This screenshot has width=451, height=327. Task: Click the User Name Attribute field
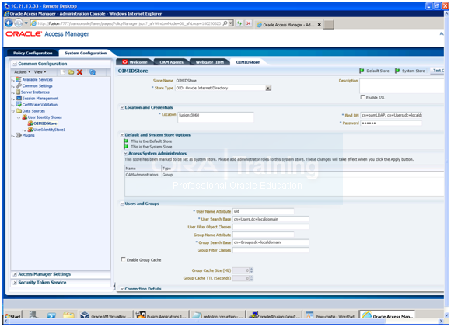click(263, 211)
